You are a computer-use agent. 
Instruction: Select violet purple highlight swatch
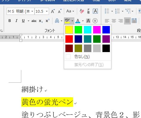point(106,39)
